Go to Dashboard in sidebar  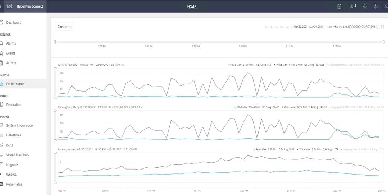point(14,23)
